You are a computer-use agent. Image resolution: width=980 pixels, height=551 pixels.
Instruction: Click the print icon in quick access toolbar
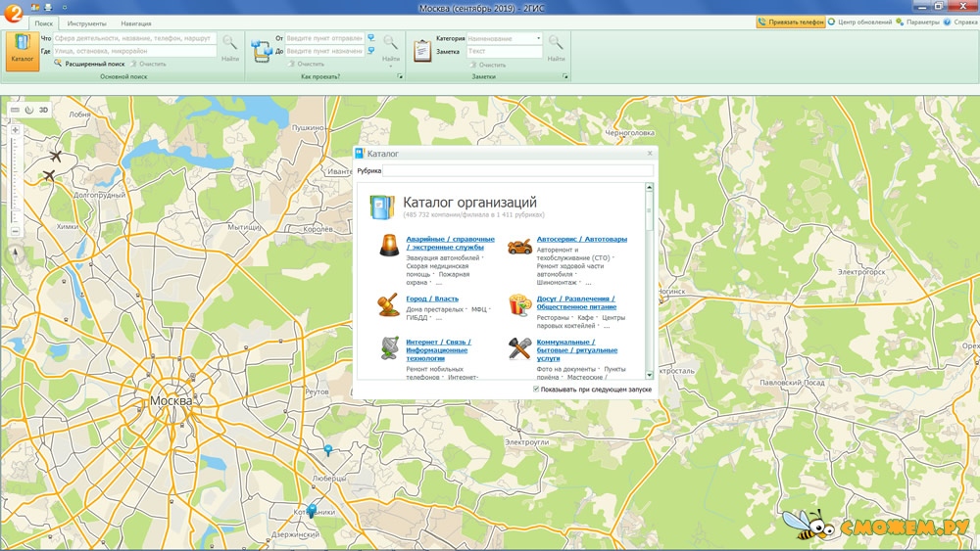click(x=48, y=8)
